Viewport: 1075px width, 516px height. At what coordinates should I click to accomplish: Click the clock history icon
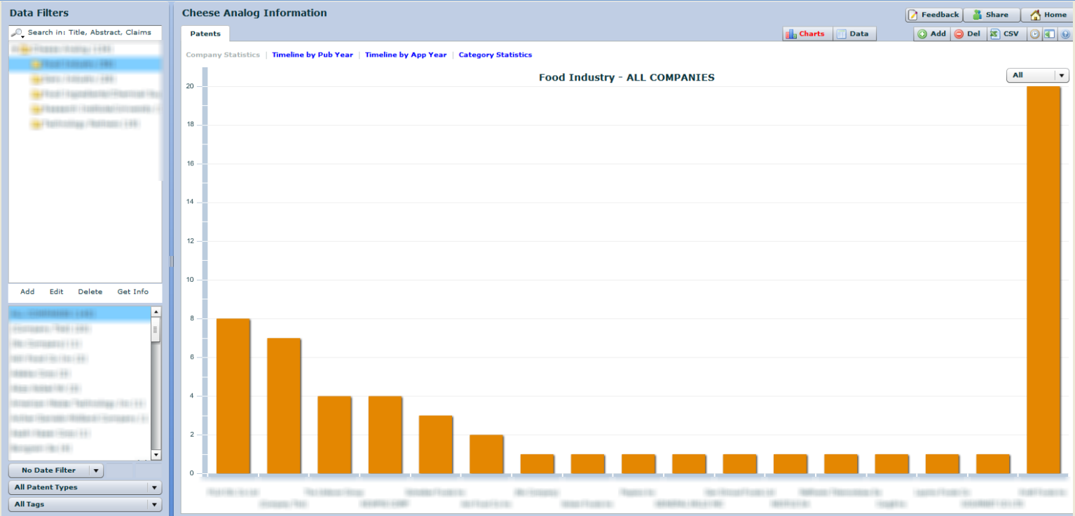(x=1034, y=34)
